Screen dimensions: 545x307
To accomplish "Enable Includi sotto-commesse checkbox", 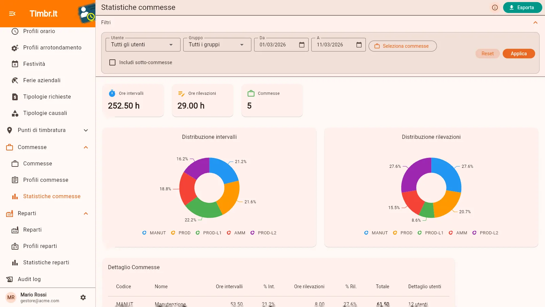I will [112, 62].
